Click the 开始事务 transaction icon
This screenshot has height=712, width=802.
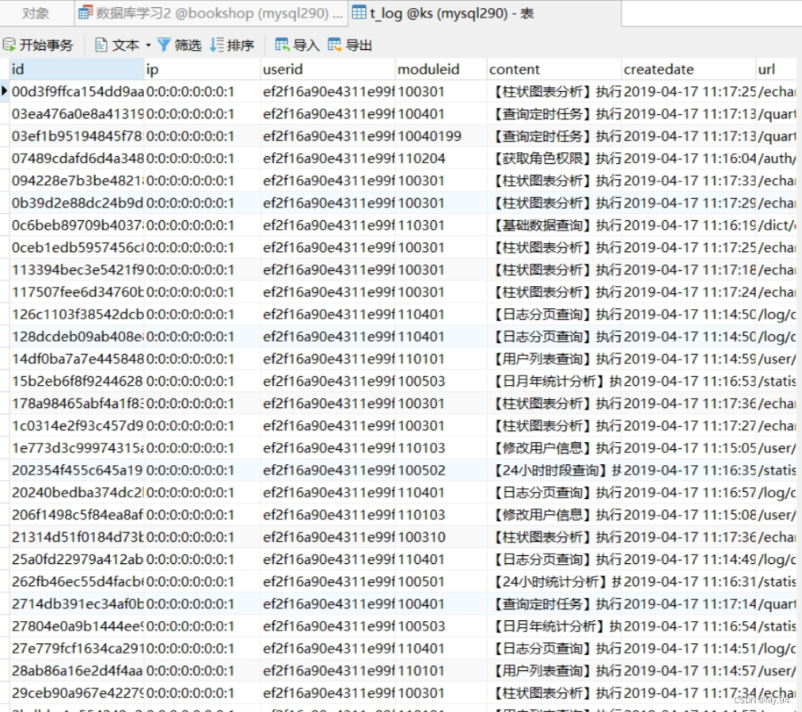coord(8,44)
